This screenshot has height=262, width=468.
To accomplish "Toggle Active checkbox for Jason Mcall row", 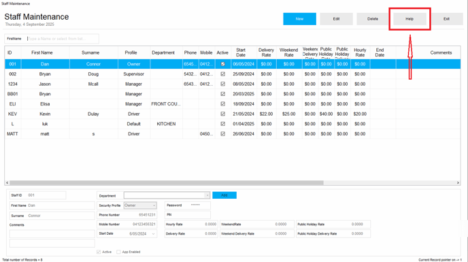I will click(222, 84).
